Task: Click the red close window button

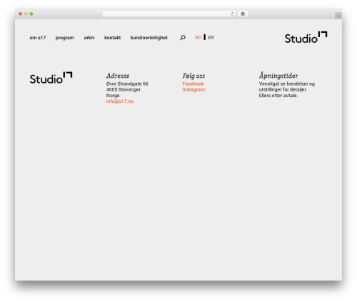Action: (x=21, y=14)
